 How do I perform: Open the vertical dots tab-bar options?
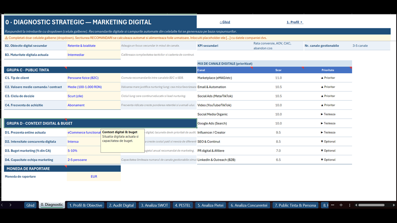(350, 205)
